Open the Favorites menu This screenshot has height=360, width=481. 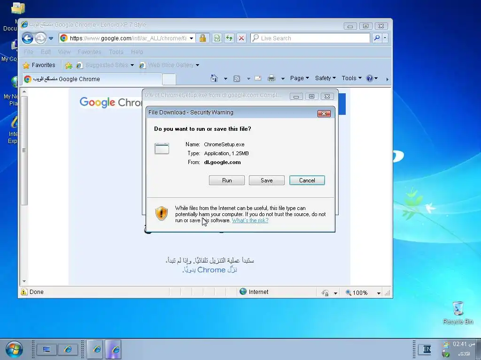(x=89, y=52)
